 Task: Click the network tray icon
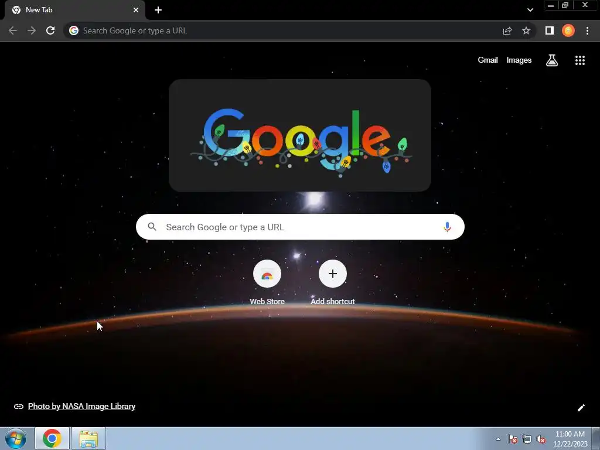tap(527, 439)
